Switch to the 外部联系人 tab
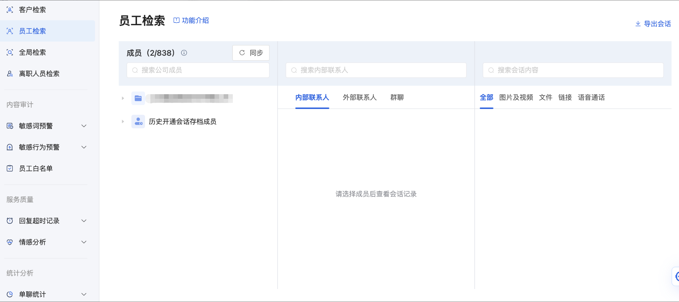 (360, 98)
